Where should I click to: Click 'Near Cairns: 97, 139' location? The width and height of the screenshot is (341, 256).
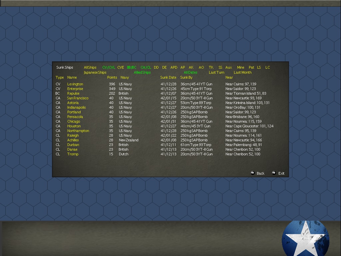[x=241, y=84]
